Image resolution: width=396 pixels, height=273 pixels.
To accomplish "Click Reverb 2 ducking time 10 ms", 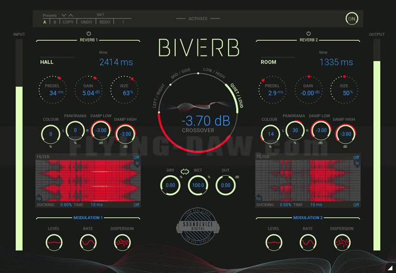I will click(316, 205).
